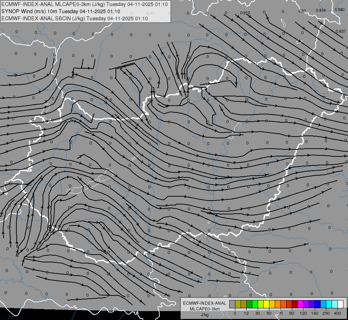The height and width of the screenshot is (320, 348).
Task: Pick the amber legend swatch
Action: pyautogui.click(x=272, y=304)
